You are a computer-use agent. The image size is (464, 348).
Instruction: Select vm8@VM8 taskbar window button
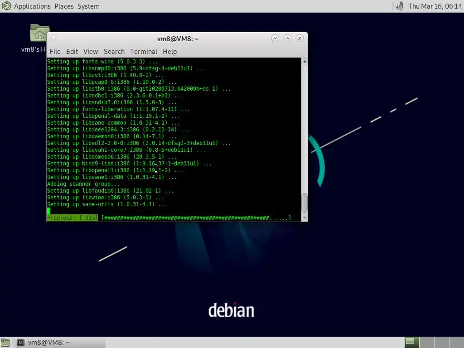tap(60, 343)
